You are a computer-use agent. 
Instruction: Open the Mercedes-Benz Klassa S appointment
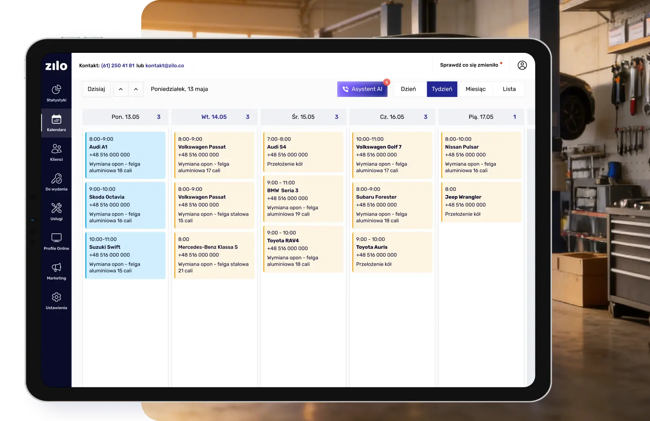click(214, 255)
